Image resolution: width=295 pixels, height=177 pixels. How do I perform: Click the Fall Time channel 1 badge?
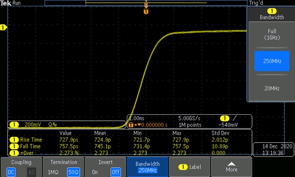(x=14, y=146)
